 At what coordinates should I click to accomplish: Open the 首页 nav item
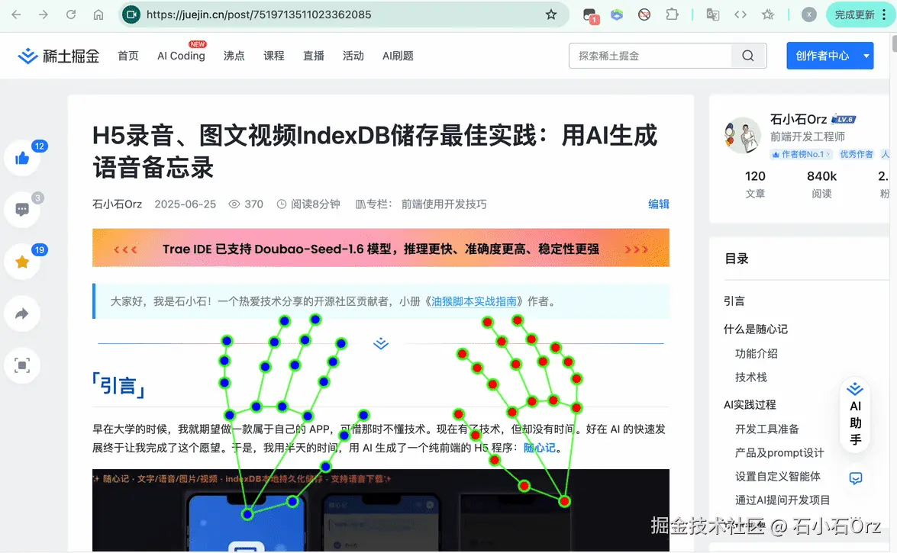[x=128, y=56]
